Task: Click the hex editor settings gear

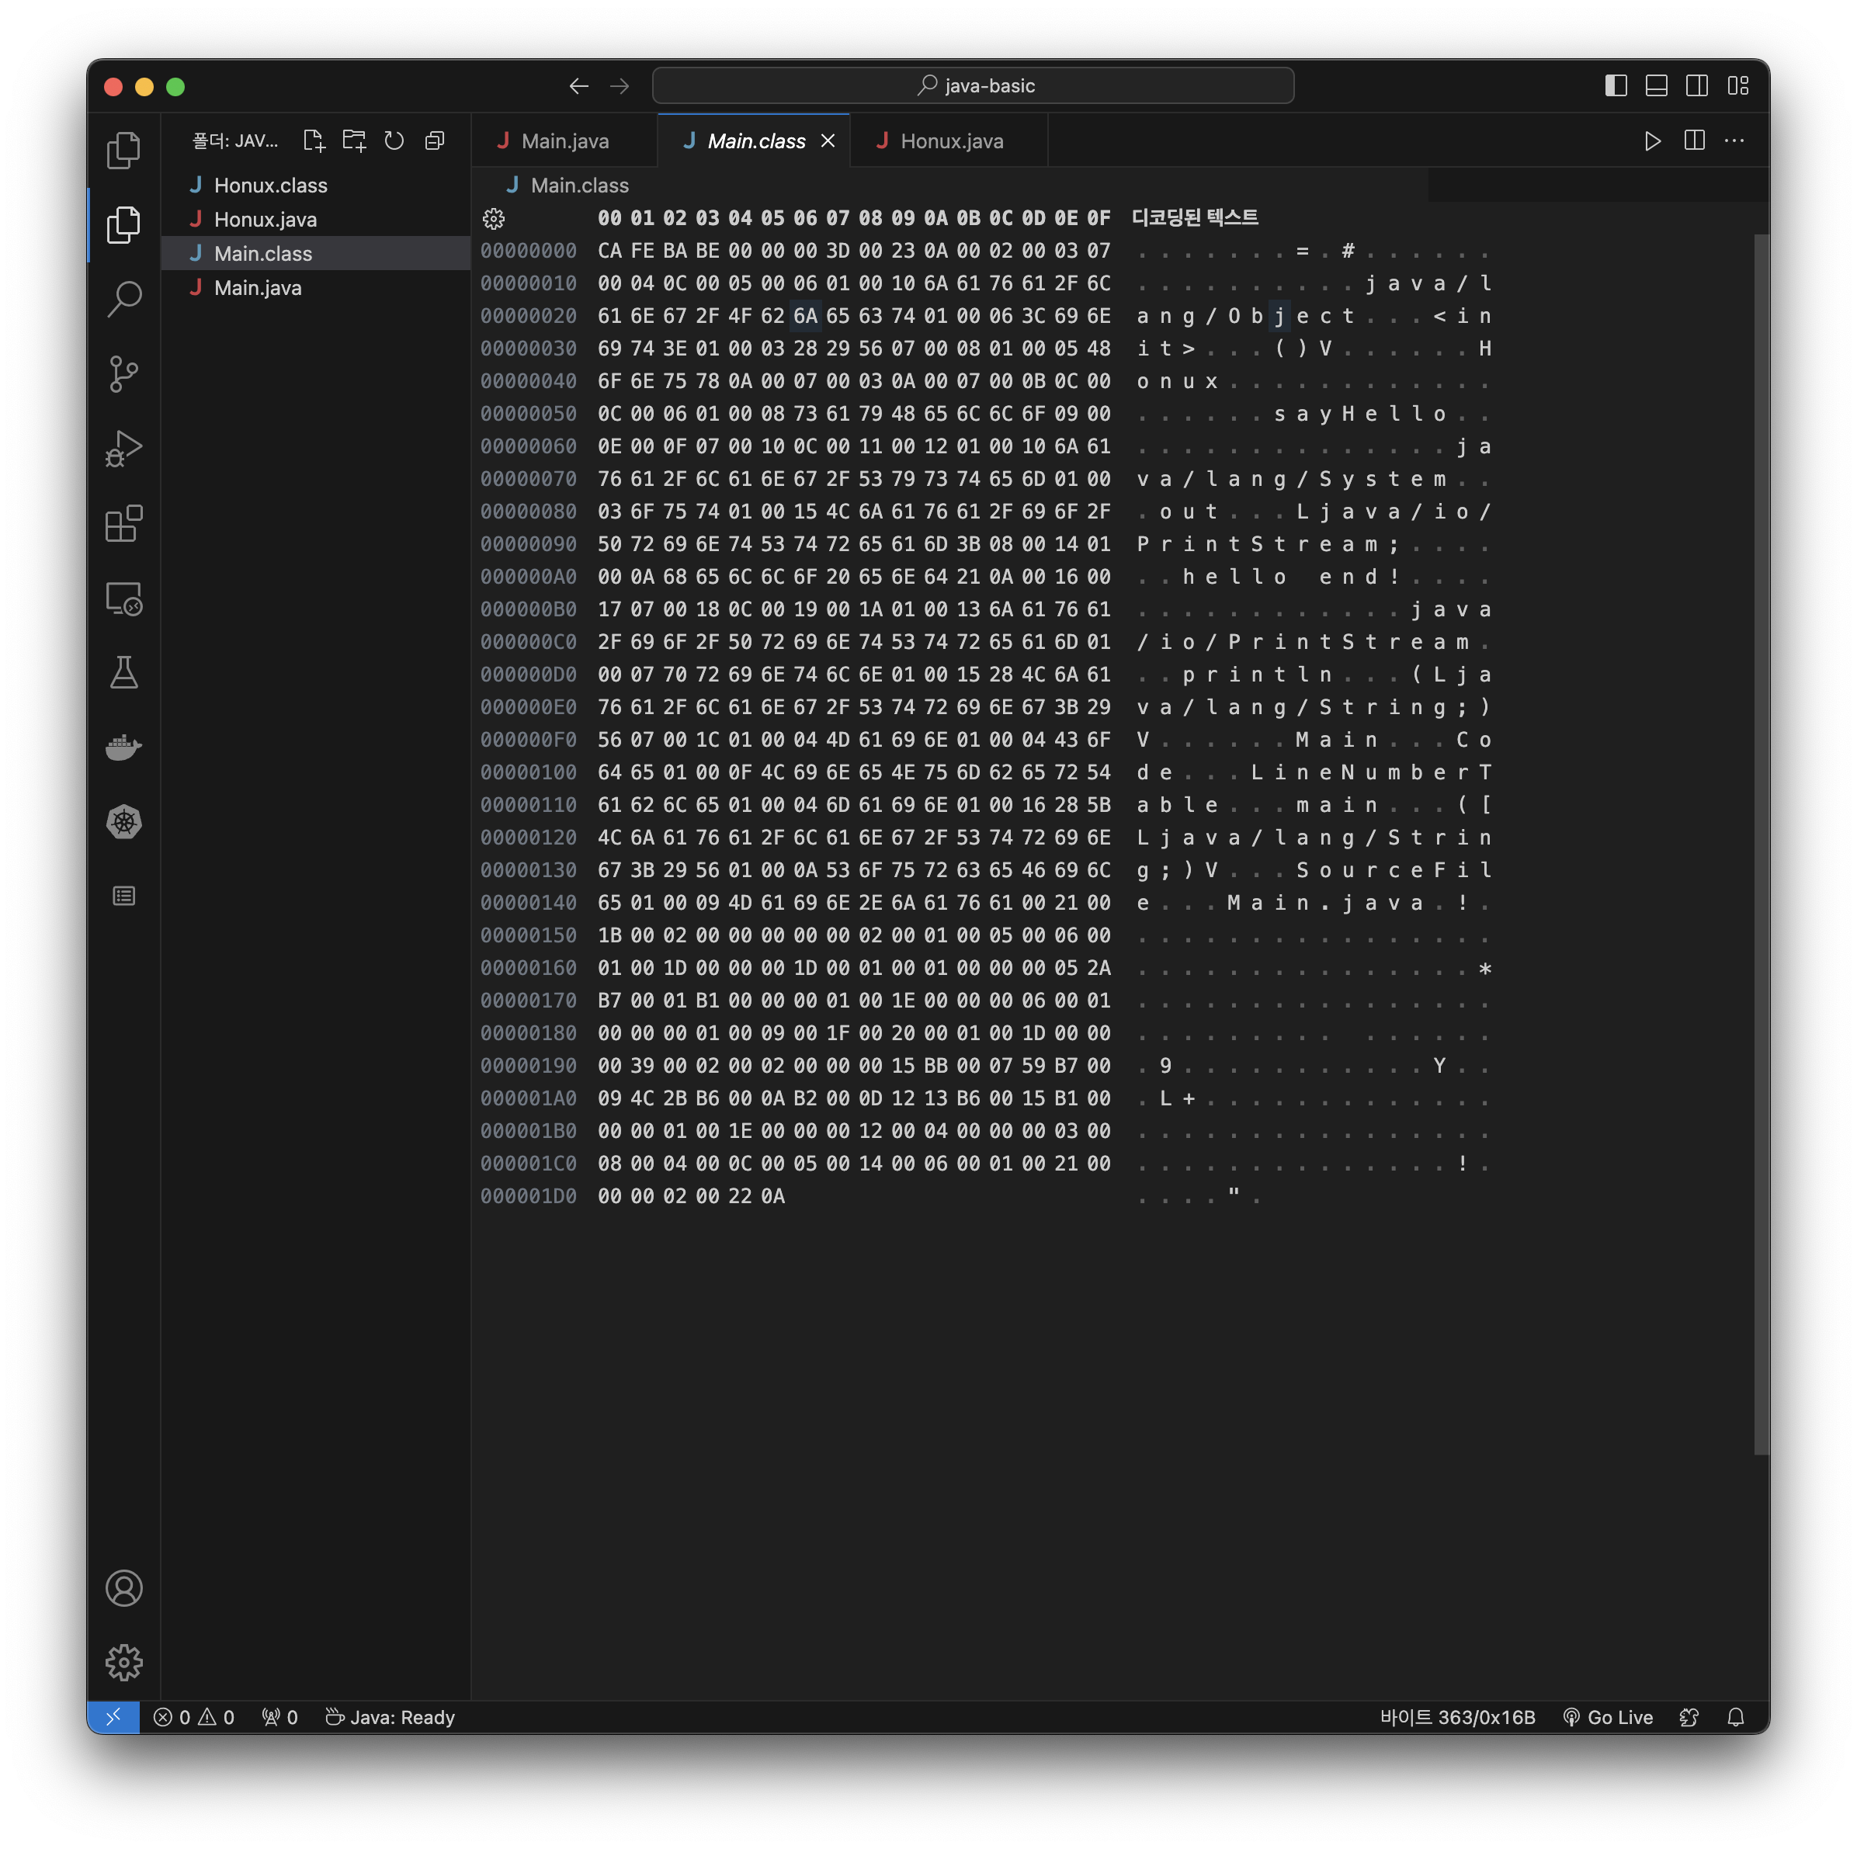Action: pyautogui.click(x=494, y=219)
